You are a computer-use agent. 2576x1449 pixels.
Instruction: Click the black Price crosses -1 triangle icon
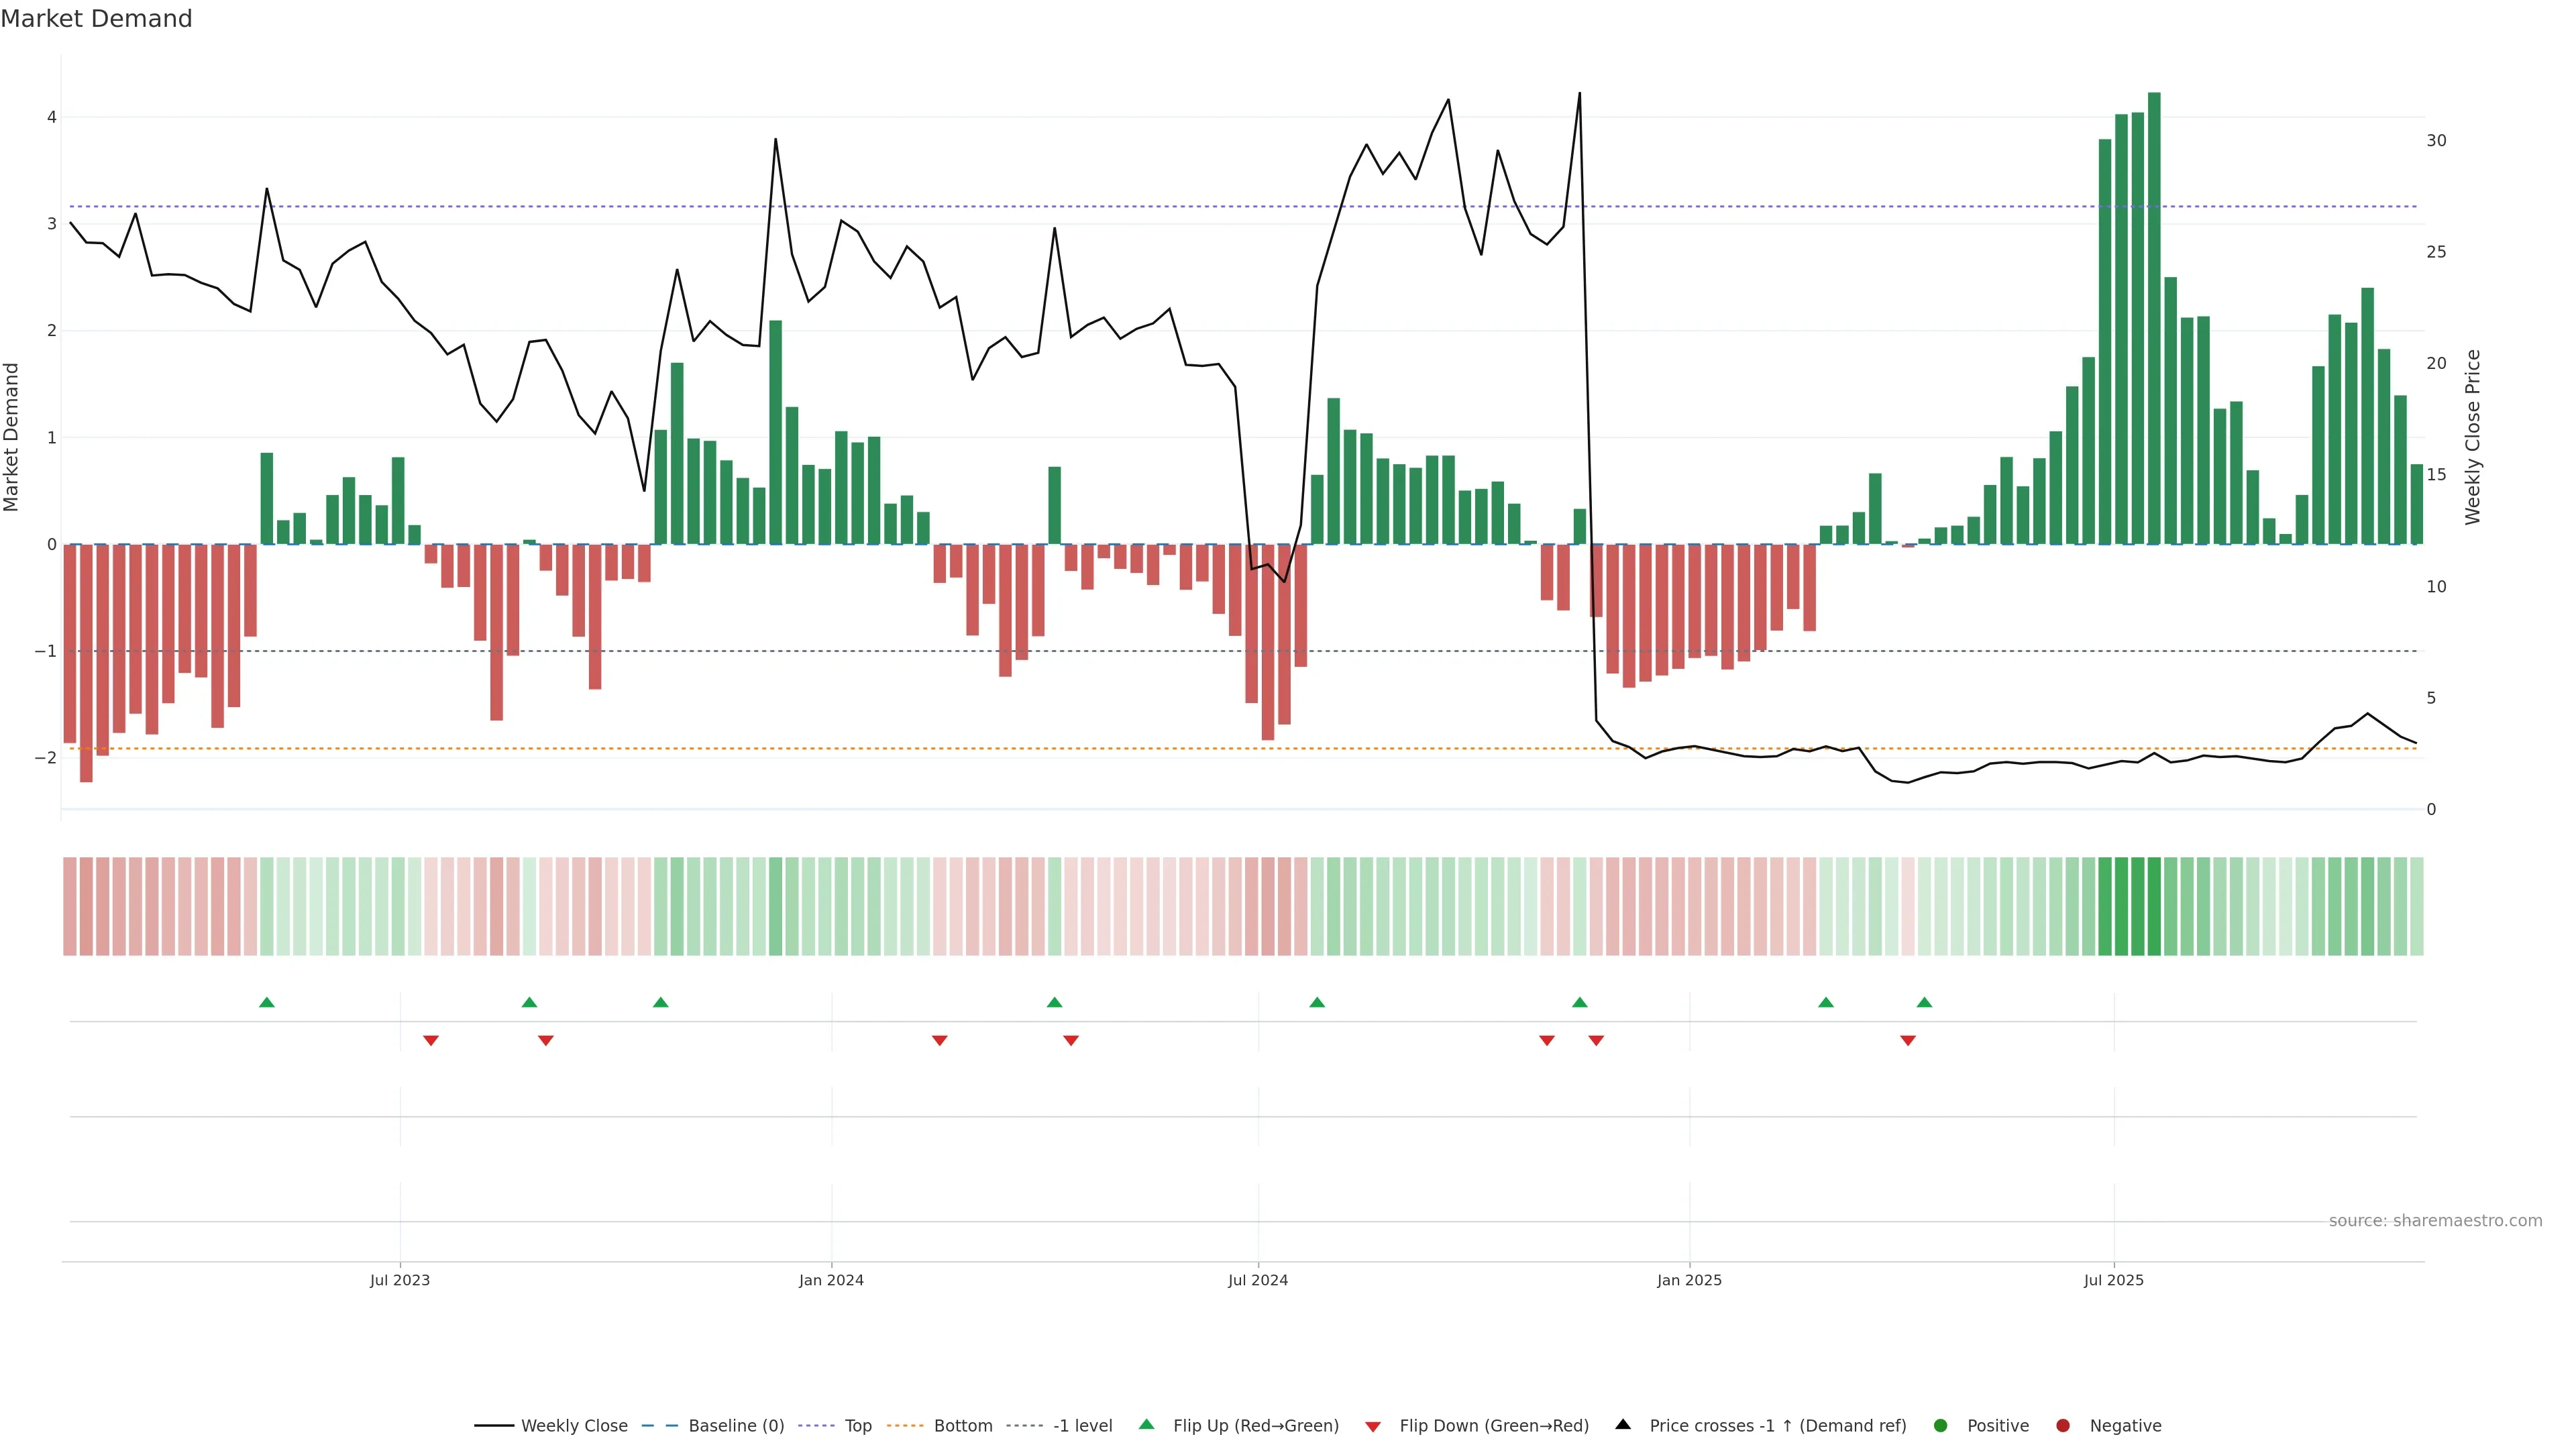1623,1424
